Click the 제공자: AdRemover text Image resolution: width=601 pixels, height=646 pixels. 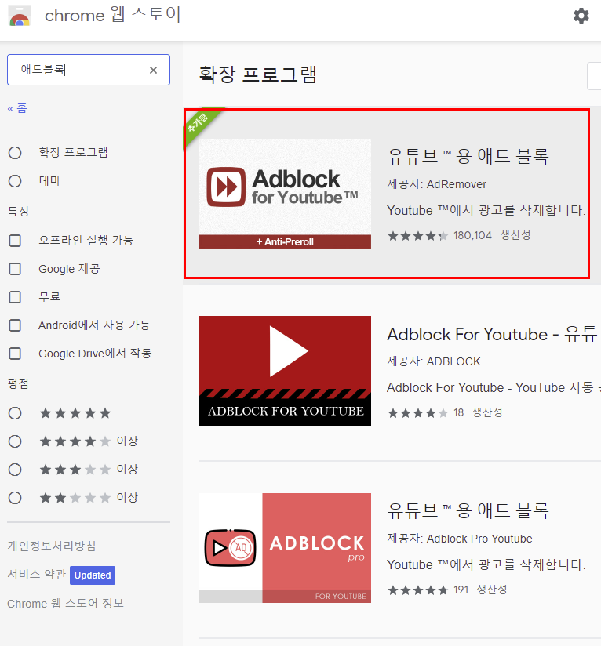(436, 184)
